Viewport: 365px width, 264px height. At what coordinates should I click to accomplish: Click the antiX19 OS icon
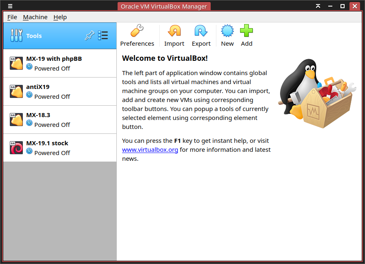[16, 91]
